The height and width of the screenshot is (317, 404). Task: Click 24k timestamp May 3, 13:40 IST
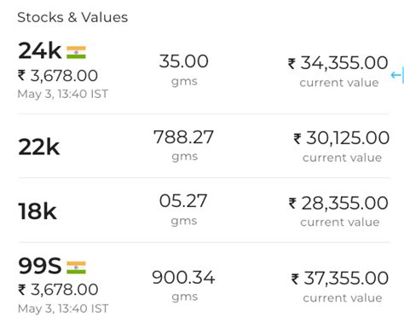(63, 94)
